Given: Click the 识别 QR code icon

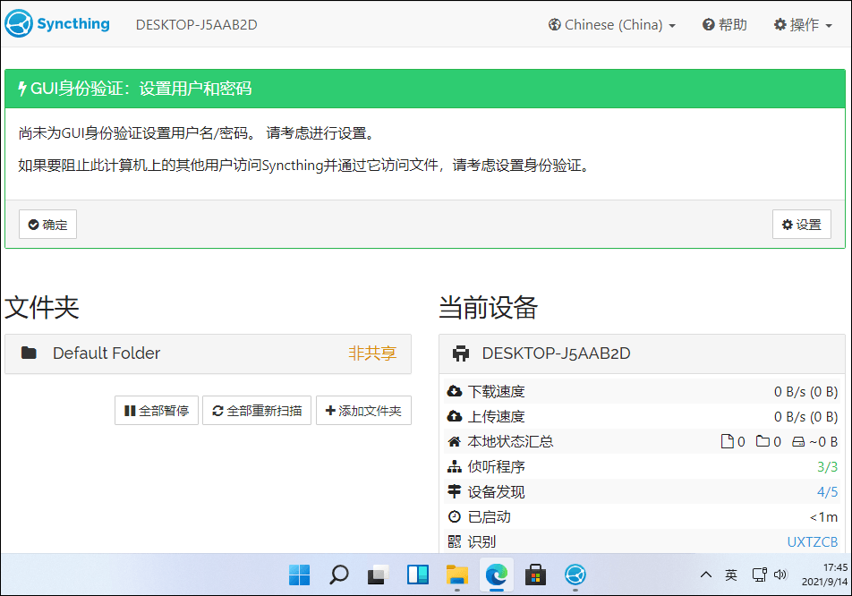Looking at the screenshot, I should pos(455,541).
